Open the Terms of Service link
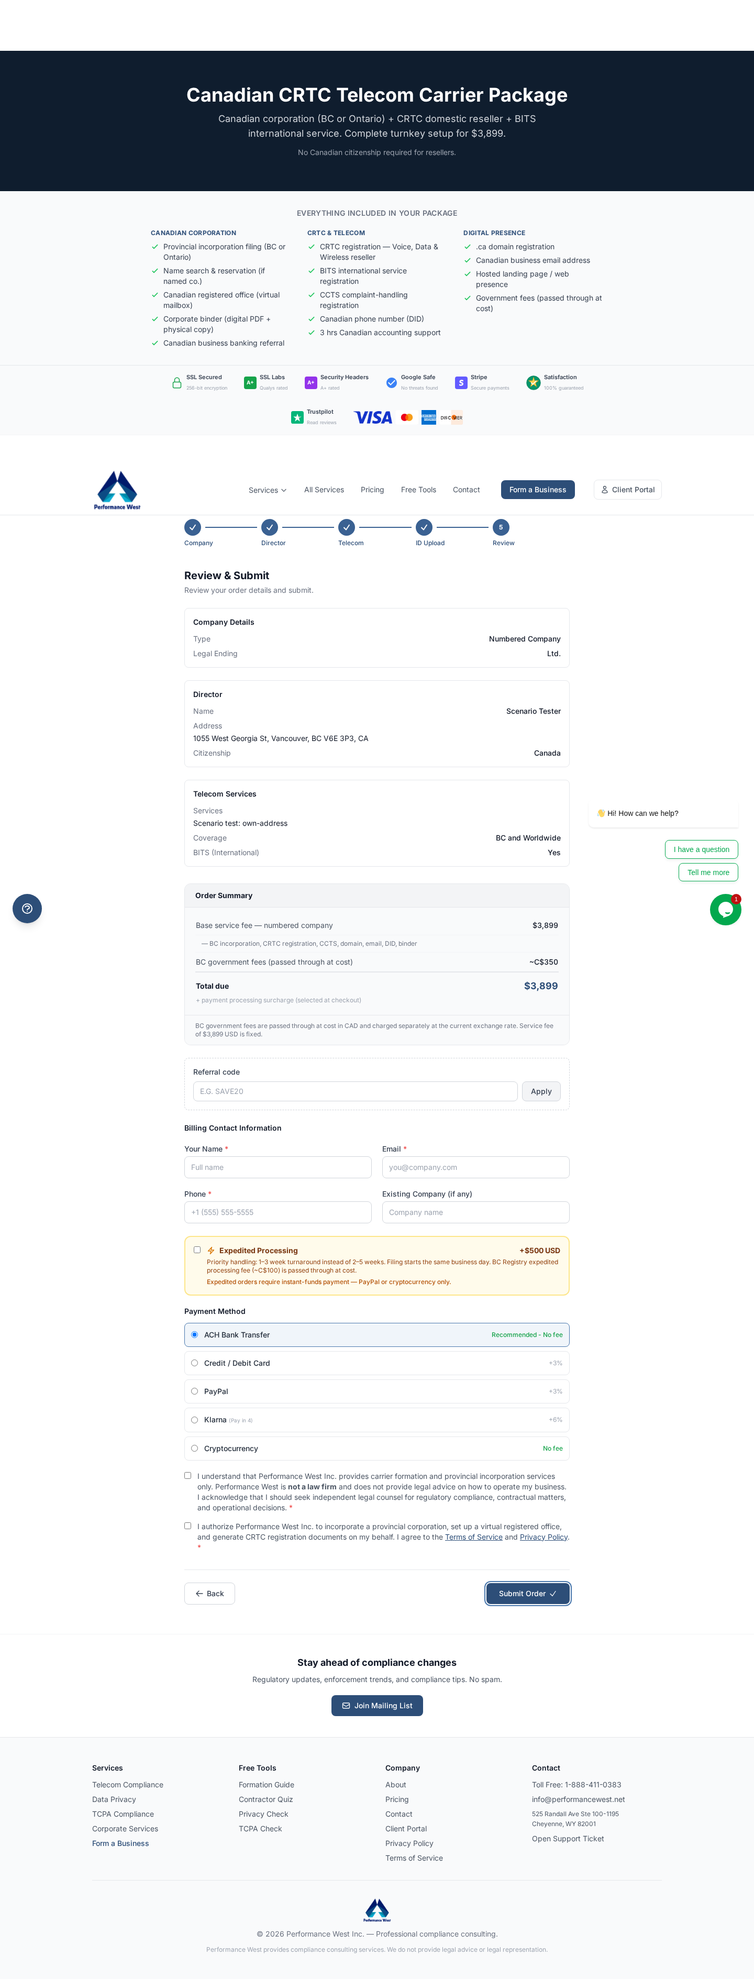 (x=474, y=1537)
